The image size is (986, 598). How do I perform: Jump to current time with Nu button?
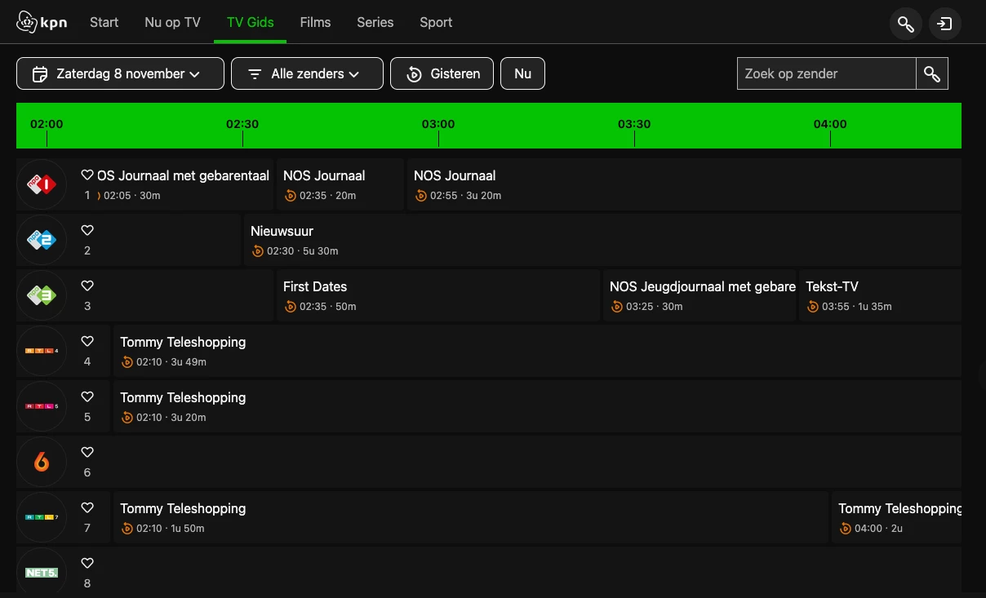coord(522,73)
